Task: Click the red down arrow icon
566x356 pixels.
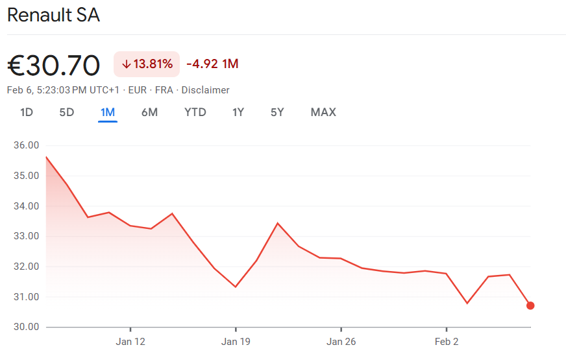Action: tap(126, 64)
